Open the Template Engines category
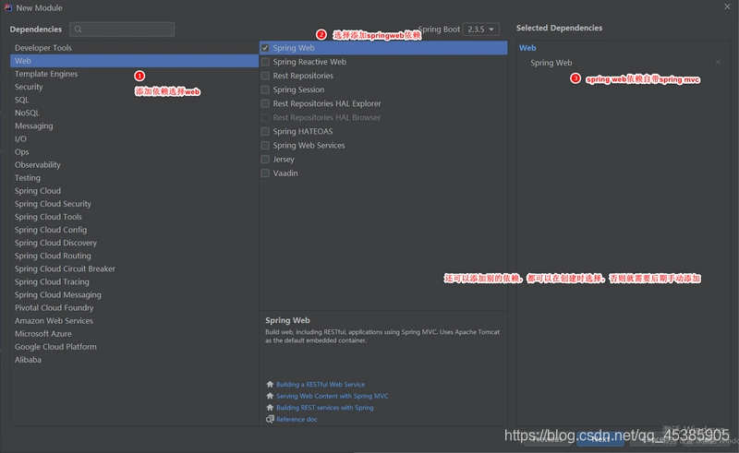Image resolution: width=739 pixels, height=453 pixels. point(134,74)
